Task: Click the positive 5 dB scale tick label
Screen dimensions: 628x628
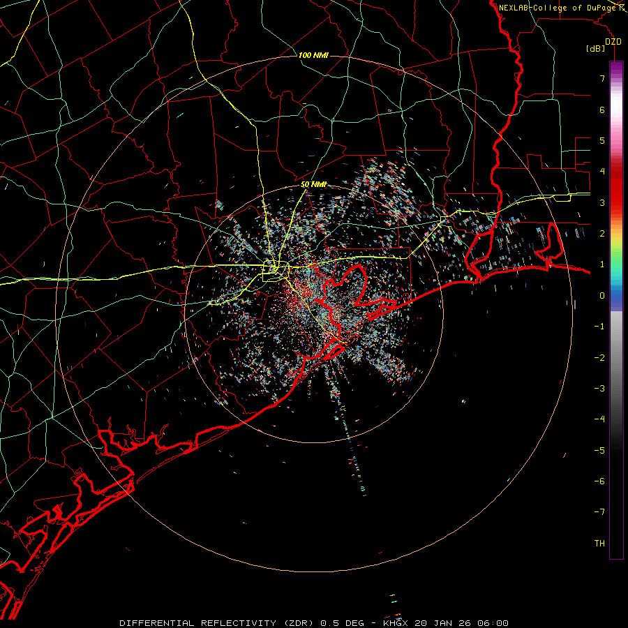Action: tap(602, 140)
